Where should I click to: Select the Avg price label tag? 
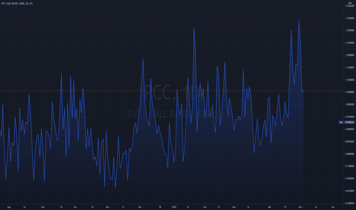[x=341, y=122]
